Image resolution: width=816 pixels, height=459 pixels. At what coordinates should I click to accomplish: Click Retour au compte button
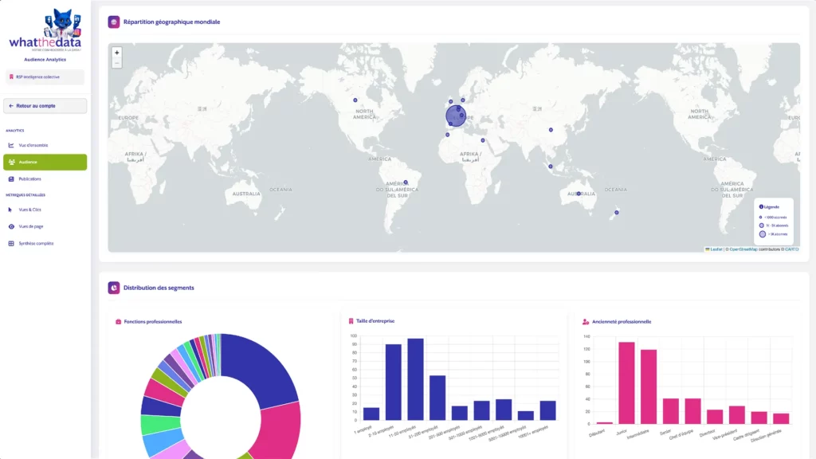(45, 105)
